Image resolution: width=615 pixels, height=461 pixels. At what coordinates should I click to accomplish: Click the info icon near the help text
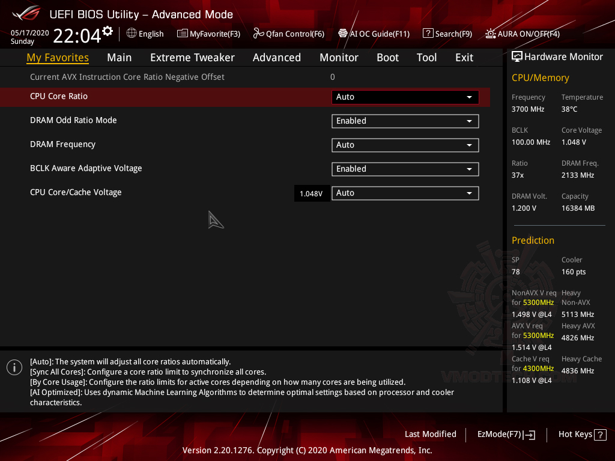(x=13, y=367)
